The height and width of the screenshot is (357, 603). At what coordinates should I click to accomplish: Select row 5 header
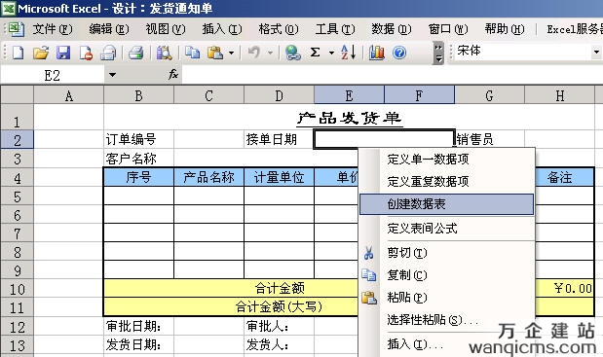coord(17,196)
